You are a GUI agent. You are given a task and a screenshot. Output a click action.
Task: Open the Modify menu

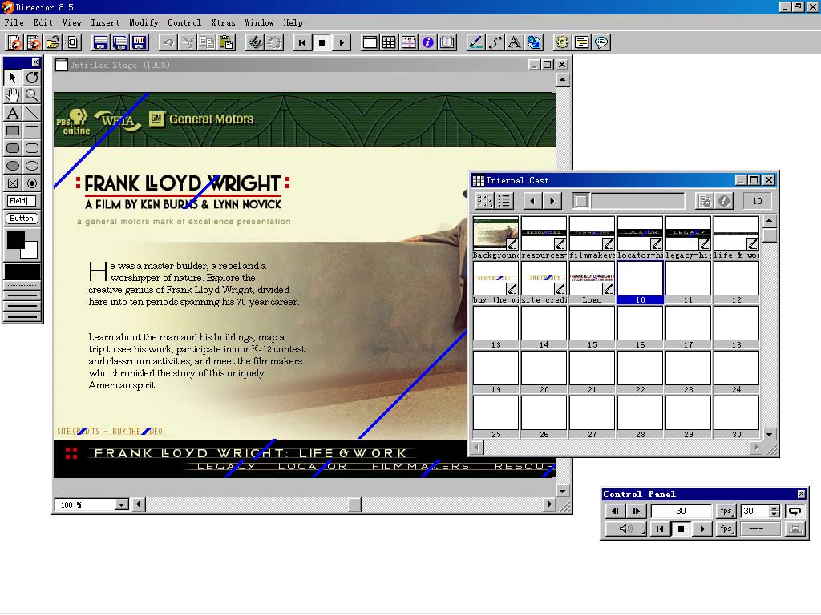click(144, 22)
